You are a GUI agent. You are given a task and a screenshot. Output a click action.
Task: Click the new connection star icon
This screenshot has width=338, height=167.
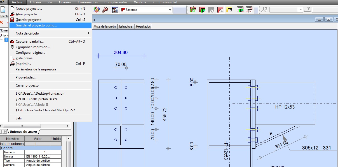point(193,10)
